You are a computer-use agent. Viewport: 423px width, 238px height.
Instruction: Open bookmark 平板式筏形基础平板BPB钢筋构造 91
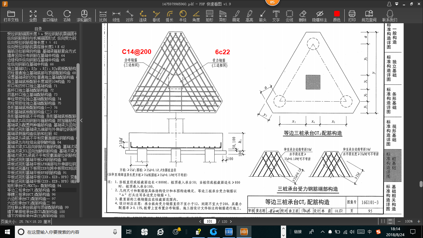(x=37, y=173)
